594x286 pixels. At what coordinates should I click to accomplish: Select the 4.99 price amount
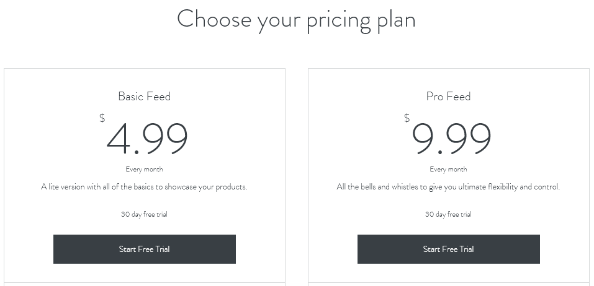pos(147,138)
